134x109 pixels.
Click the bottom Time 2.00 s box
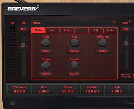(44, 89)
